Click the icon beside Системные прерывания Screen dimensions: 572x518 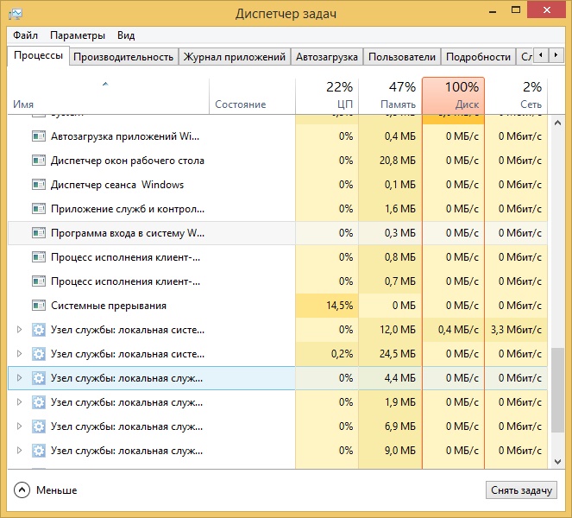point(38,306)
